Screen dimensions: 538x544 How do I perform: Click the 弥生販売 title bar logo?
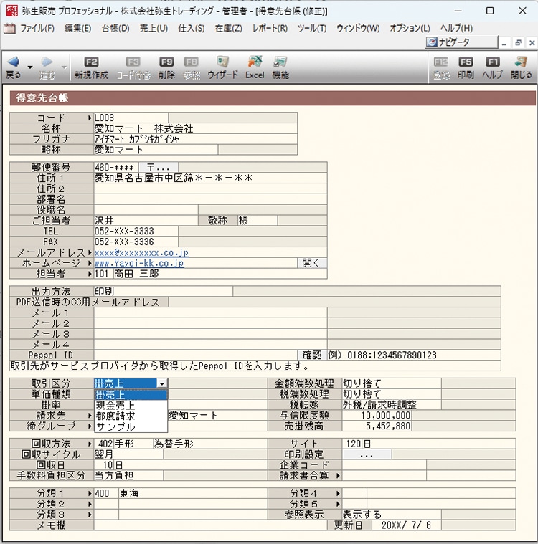[x=11, y=11]
